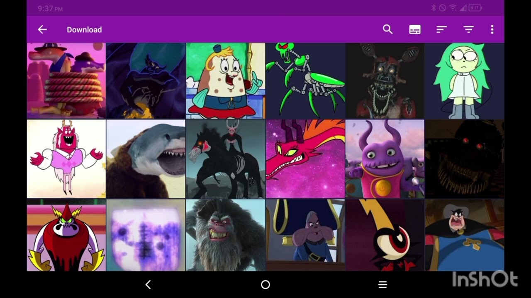The height and width of the screenshot is (298, 531).
Task: Open the pink dragon on galaxy image
Action: pos(305,159)
